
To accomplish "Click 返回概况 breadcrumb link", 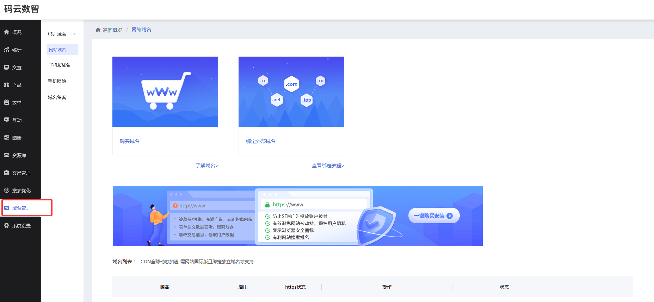I will pos(112,30).
